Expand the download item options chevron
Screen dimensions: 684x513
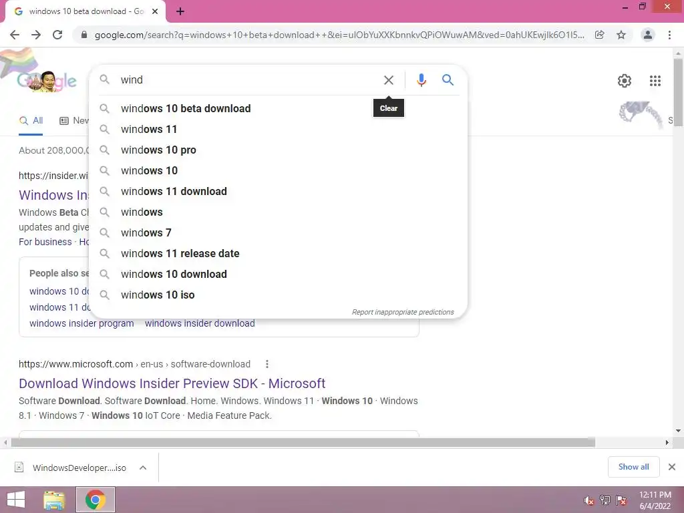pos(143,468)
